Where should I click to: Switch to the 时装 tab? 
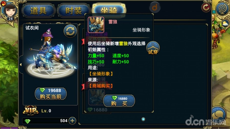pos(74,10)
